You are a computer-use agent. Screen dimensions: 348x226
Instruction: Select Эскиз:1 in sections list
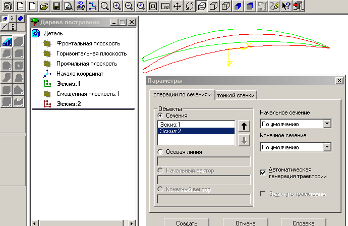(x=196, y=124)
